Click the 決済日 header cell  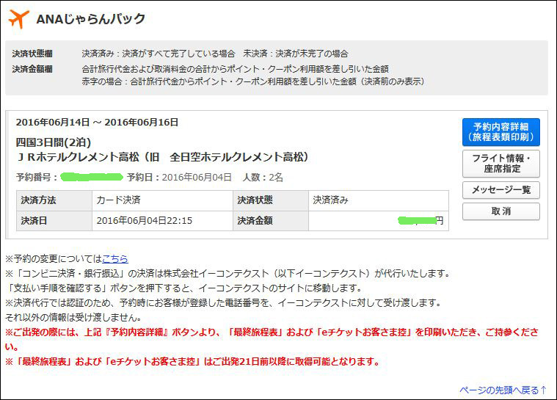click(54, 221)
